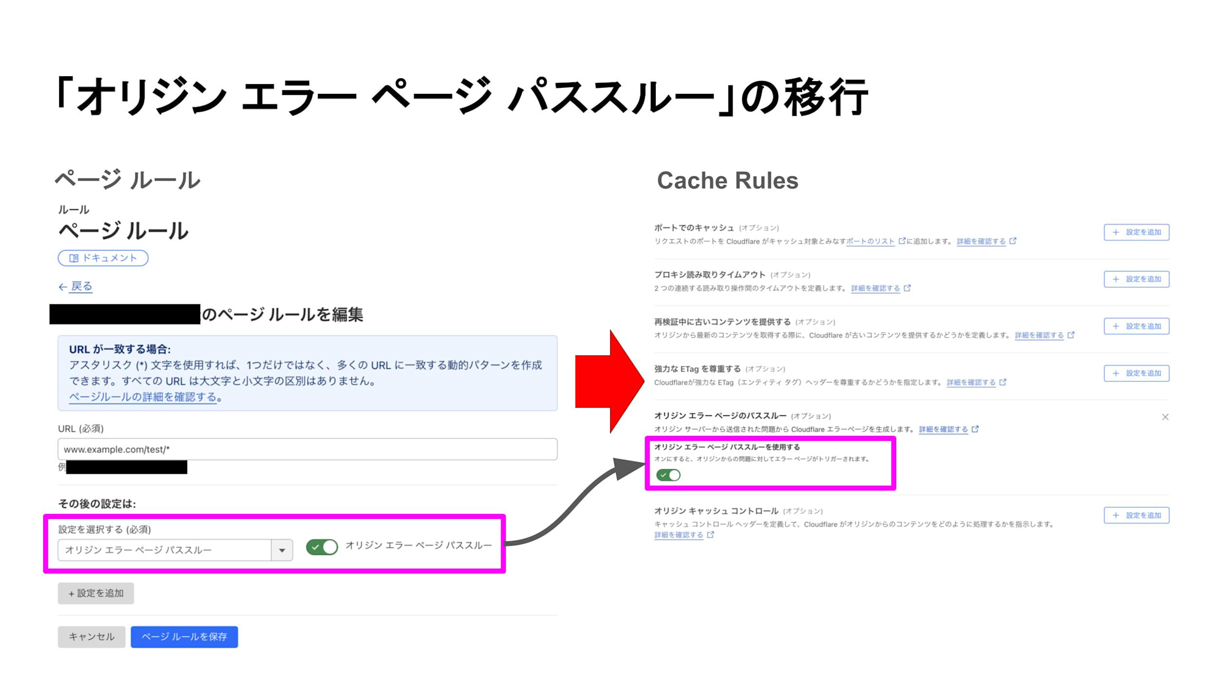This screenshot has width=1220, height=686.
Task: Click external-link icon in the オリジン エラー ページのパススルー 詳細 link
Action: (975, 429)
